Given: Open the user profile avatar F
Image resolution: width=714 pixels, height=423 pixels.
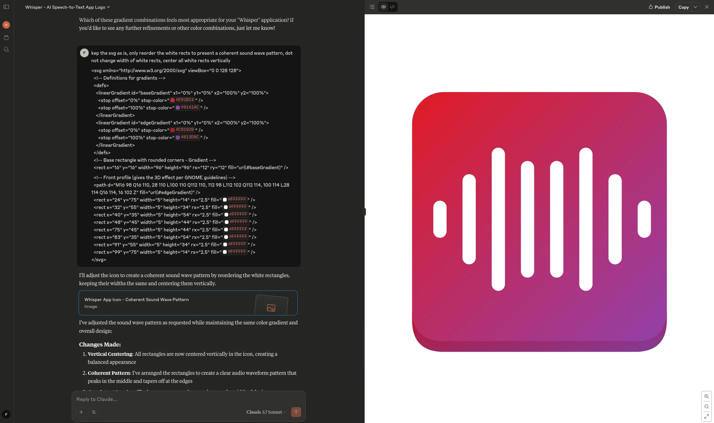Looking at the screenshot, I should 6,414.
